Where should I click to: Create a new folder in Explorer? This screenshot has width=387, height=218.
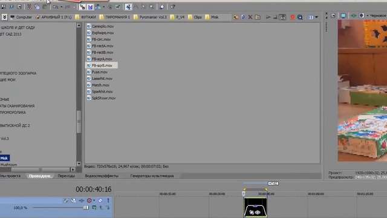[258, 17]
